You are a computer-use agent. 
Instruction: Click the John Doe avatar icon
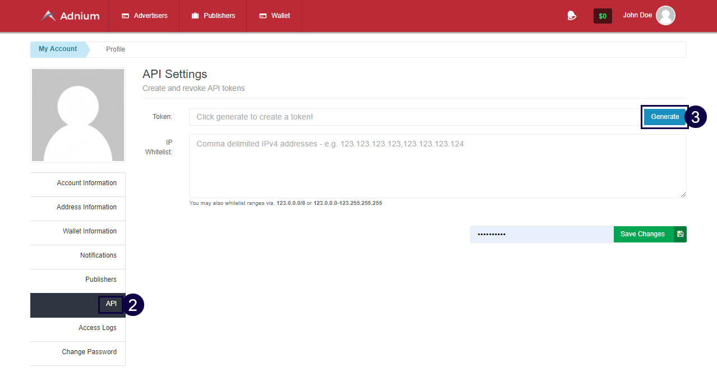coord(665,16)
